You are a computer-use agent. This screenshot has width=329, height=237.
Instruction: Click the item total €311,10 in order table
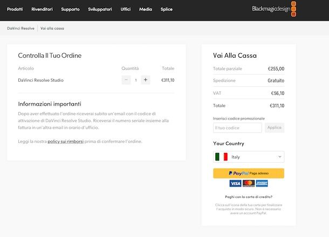pos(168,80)
